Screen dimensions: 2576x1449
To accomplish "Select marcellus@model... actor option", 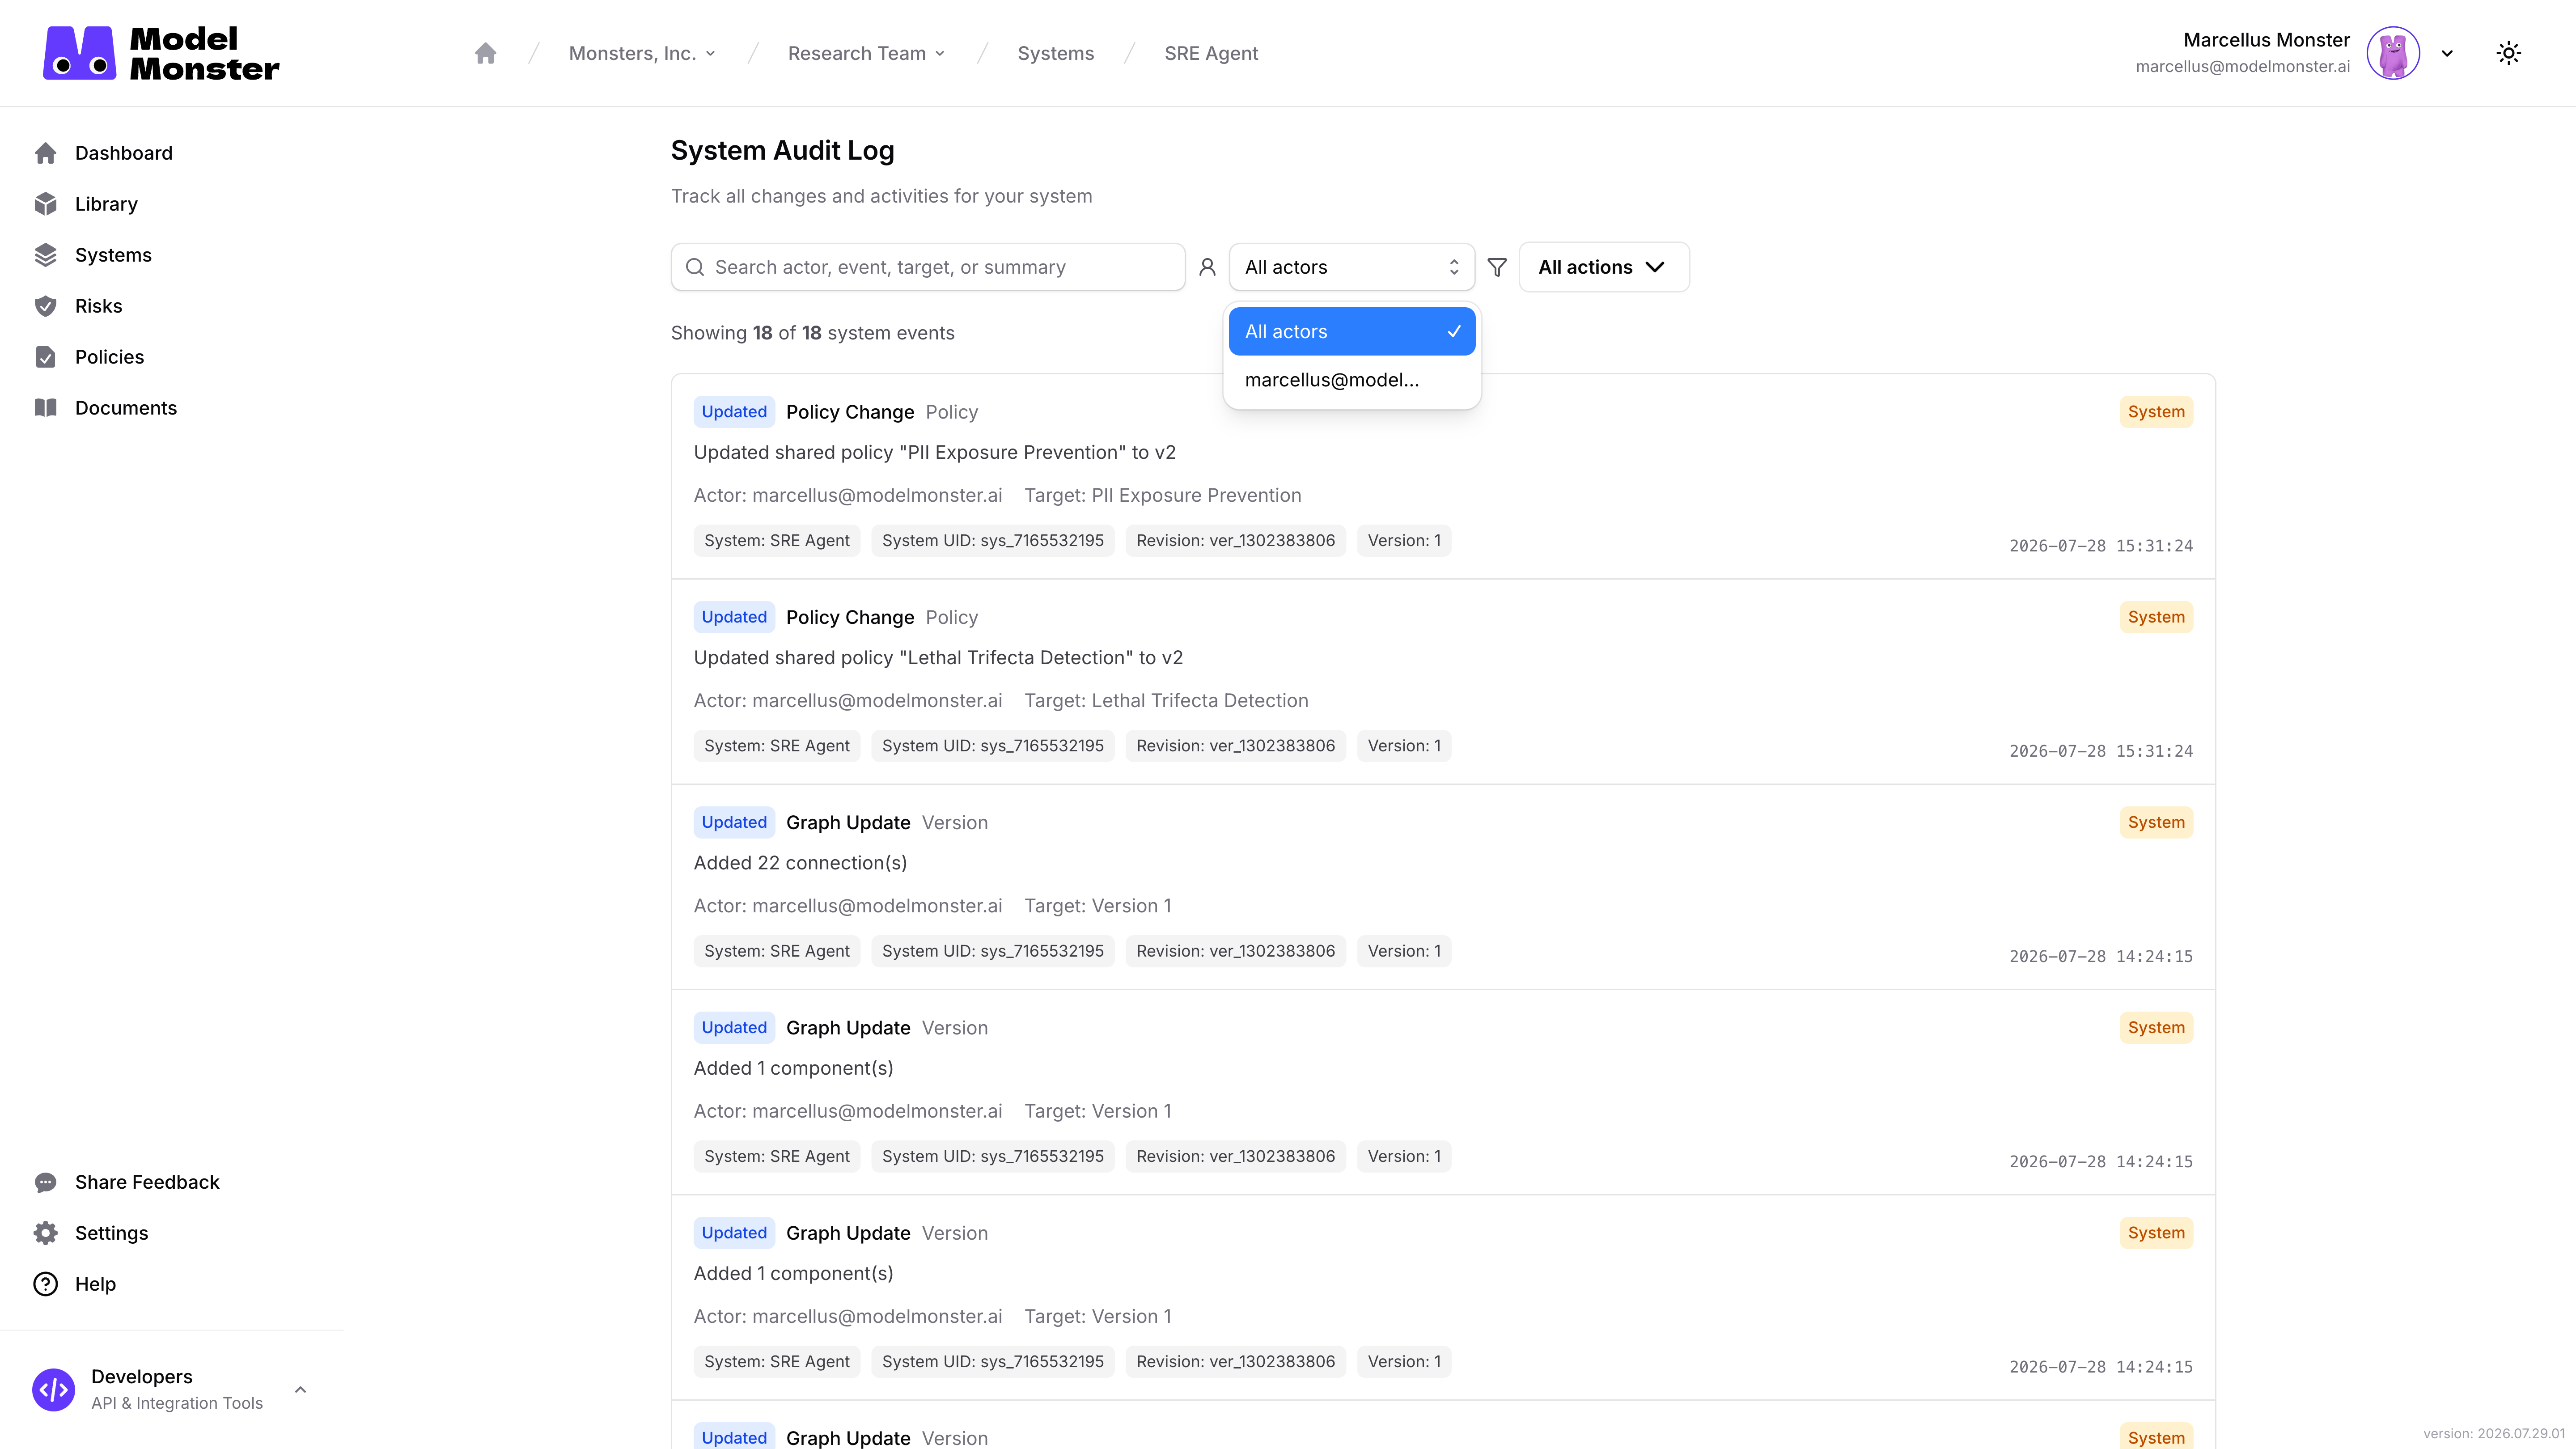I will 1352,380.
